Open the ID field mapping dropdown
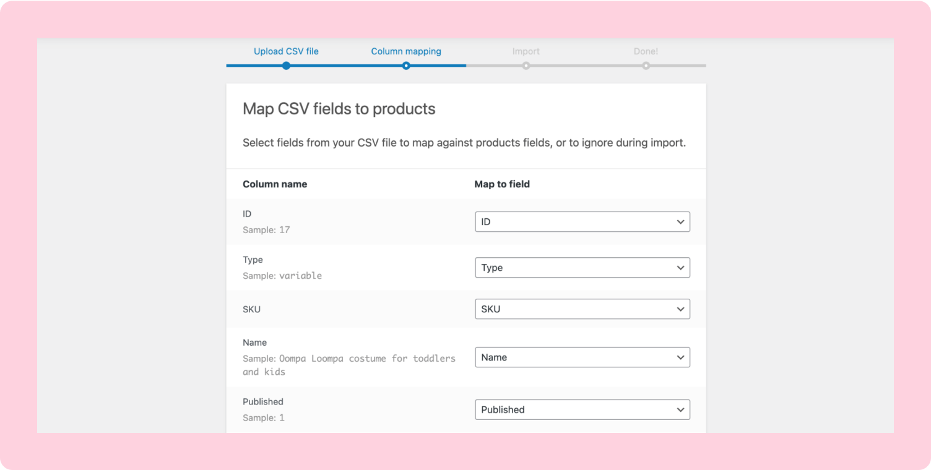Viewport: 931px width, 470px height. (x=582, y=222)
